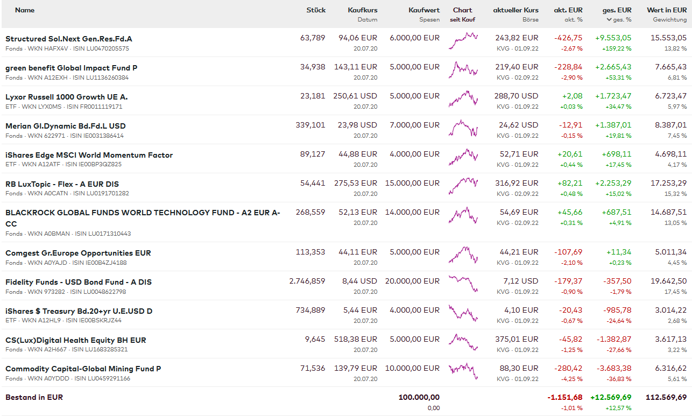Sort by the Gewichtung subheader

[669, 20]
